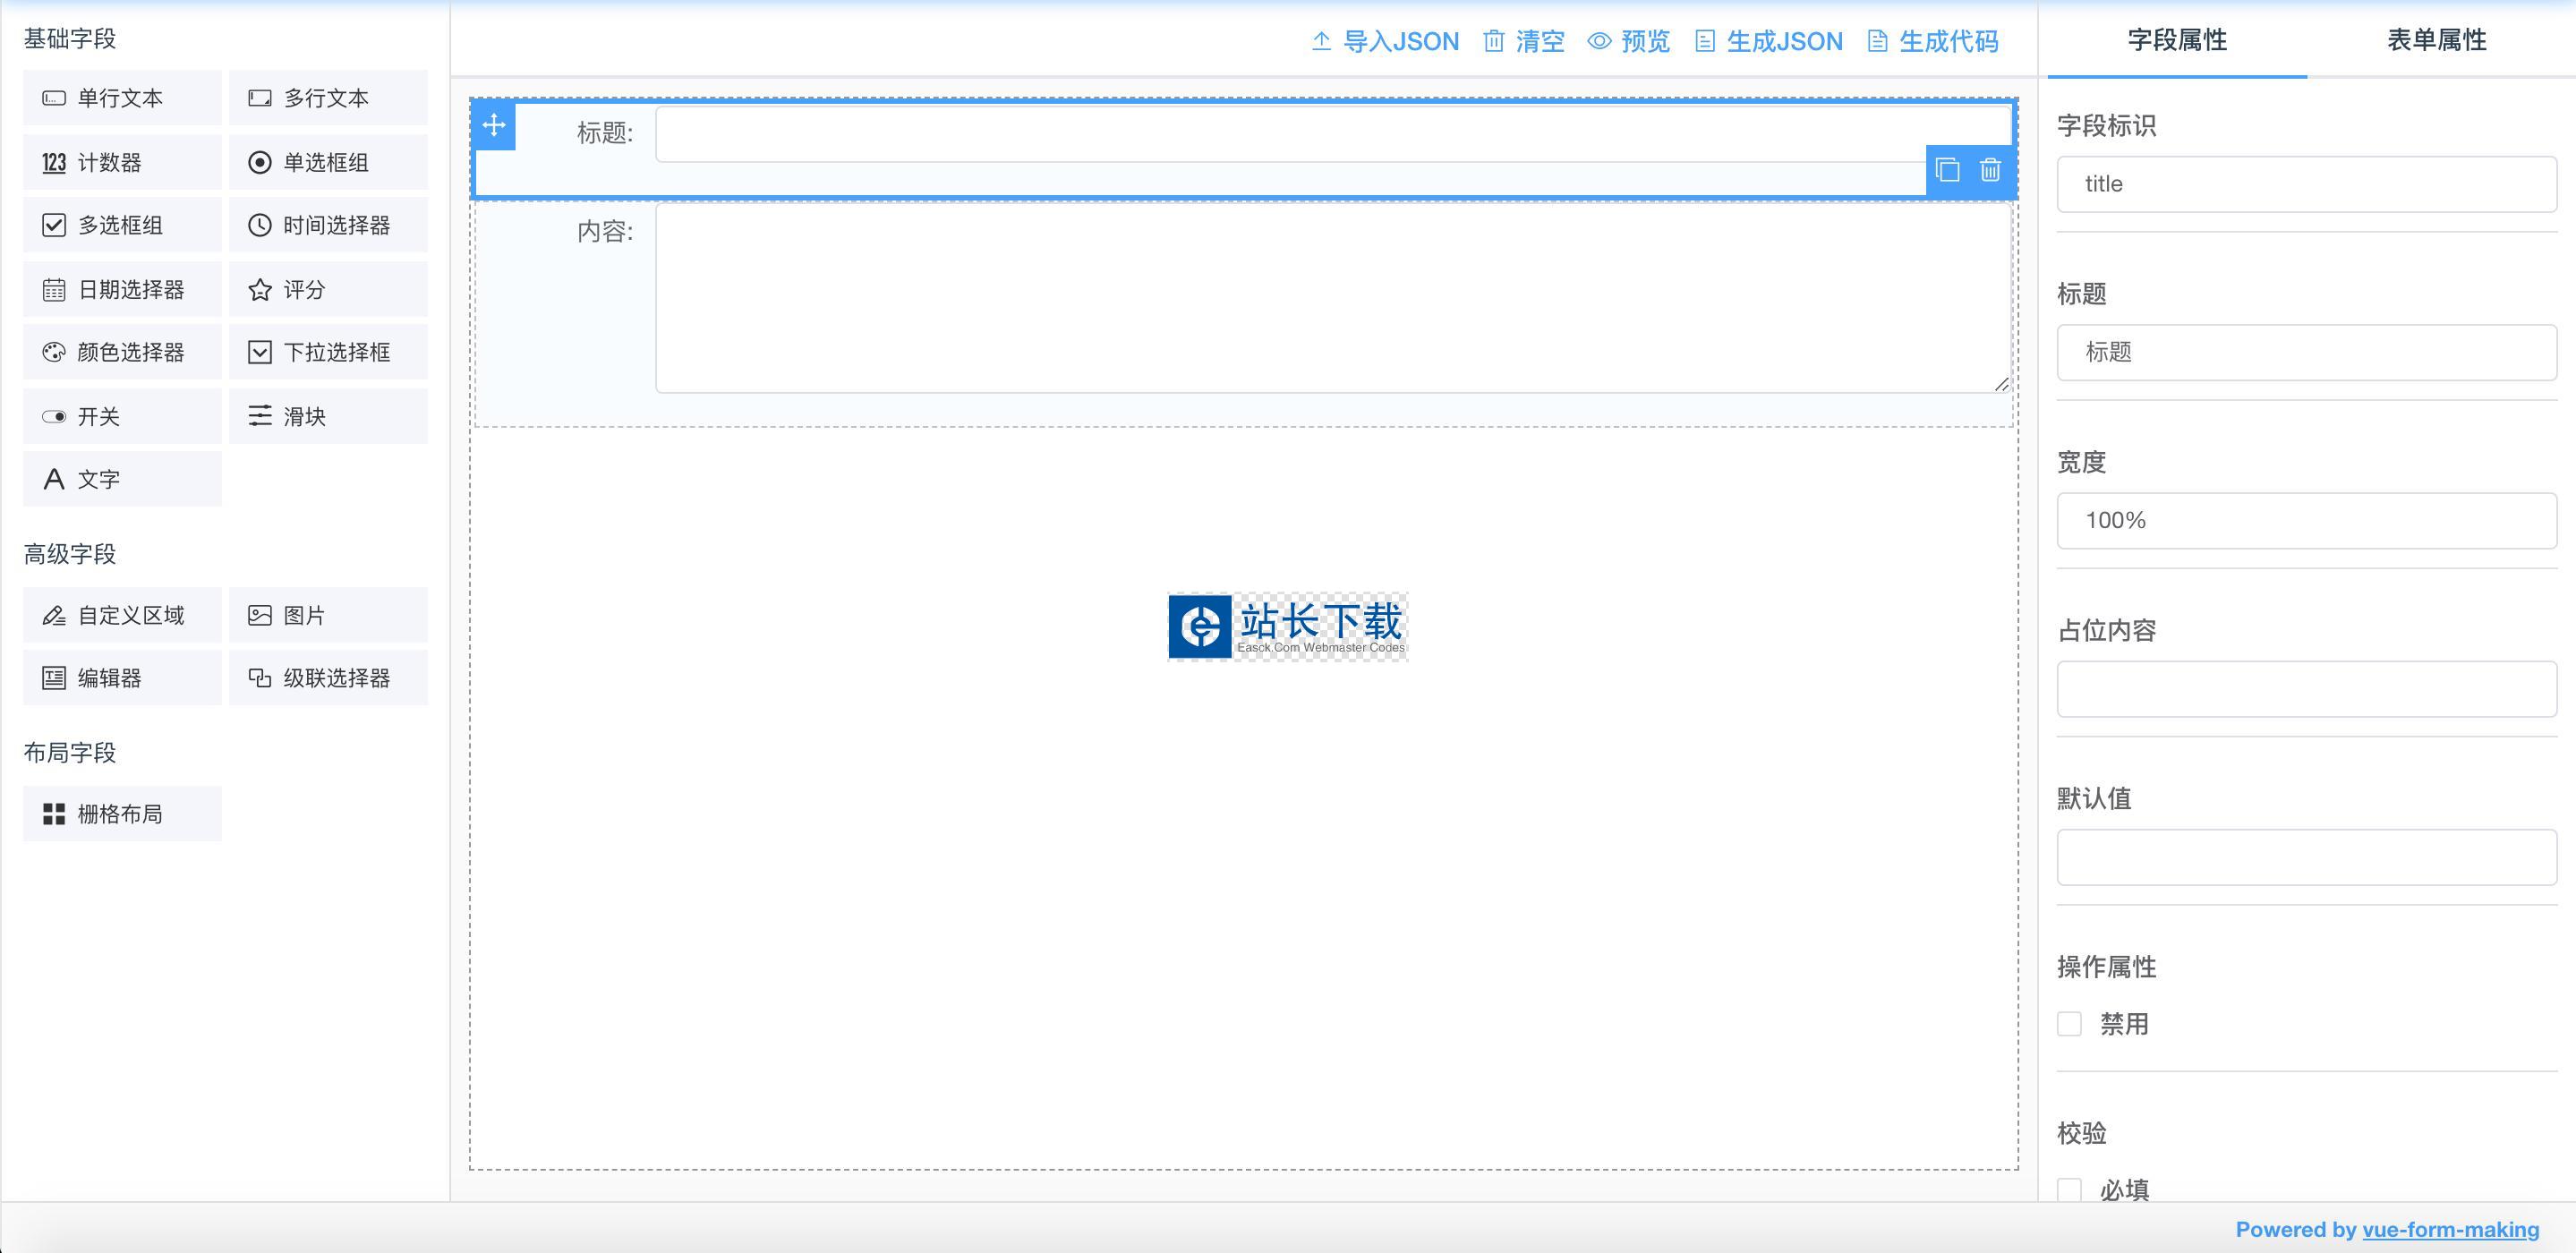Select the 颜色选择器 color picker component

(x=122, y=352)
